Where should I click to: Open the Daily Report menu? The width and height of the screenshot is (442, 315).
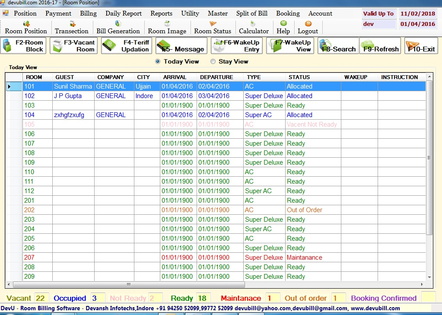[124, 13]
